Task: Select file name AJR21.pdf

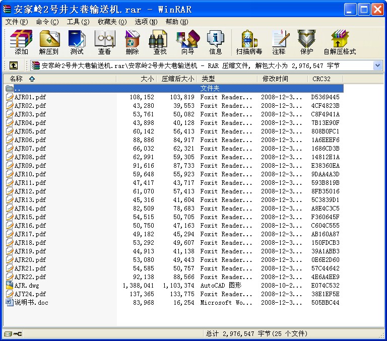Action: pyautogui.click(x=30, y=268)
